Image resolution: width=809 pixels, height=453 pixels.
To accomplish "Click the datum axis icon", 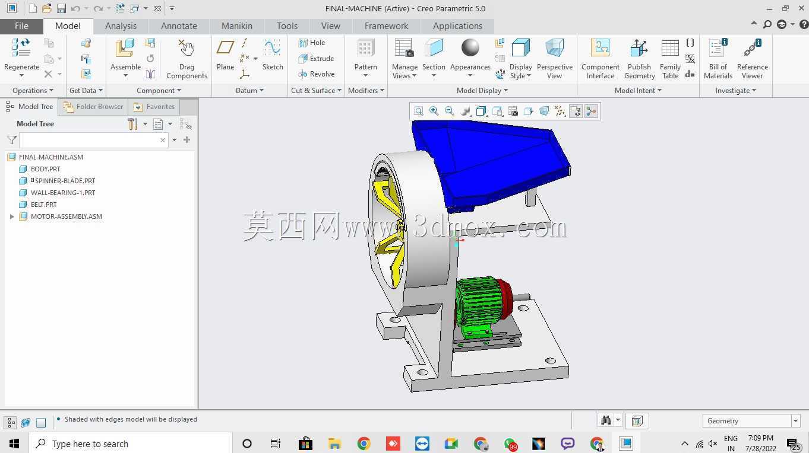I will click(245, 43).
